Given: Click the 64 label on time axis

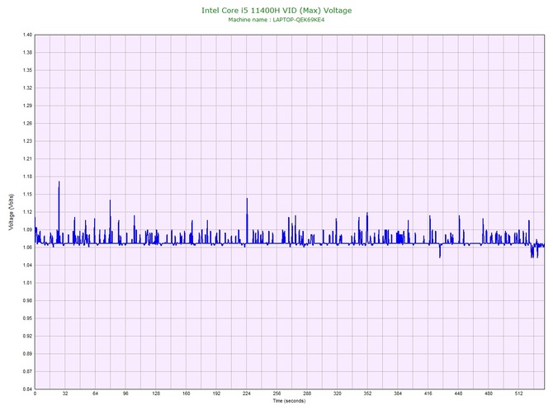Looking at the screenshot, I should coord(95,394).
